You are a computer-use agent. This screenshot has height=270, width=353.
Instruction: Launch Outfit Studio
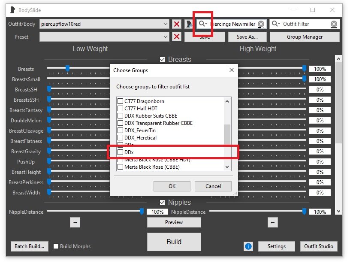pyautogui.click(x=319, y=246)
